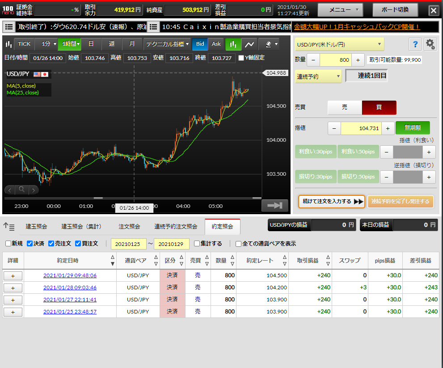The width and height of the screenshot is (443, 368).
Task: Choose 買 buy side
Action: (379, 107)
